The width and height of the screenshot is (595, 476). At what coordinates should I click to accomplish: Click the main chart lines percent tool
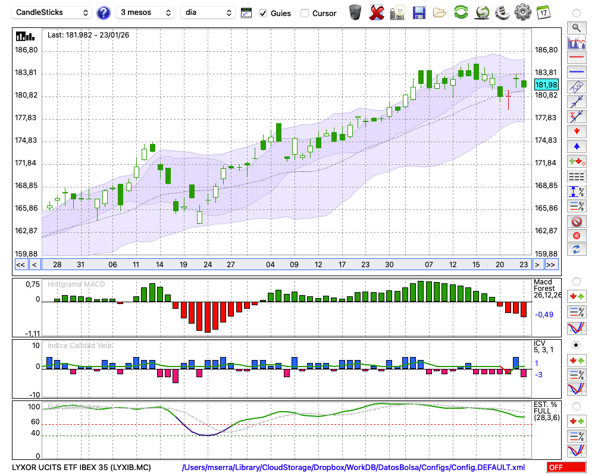(x=577, y=206)
